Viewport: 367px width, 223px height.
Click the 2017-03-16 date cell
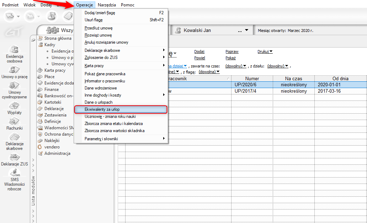click(x=341, y=91)
